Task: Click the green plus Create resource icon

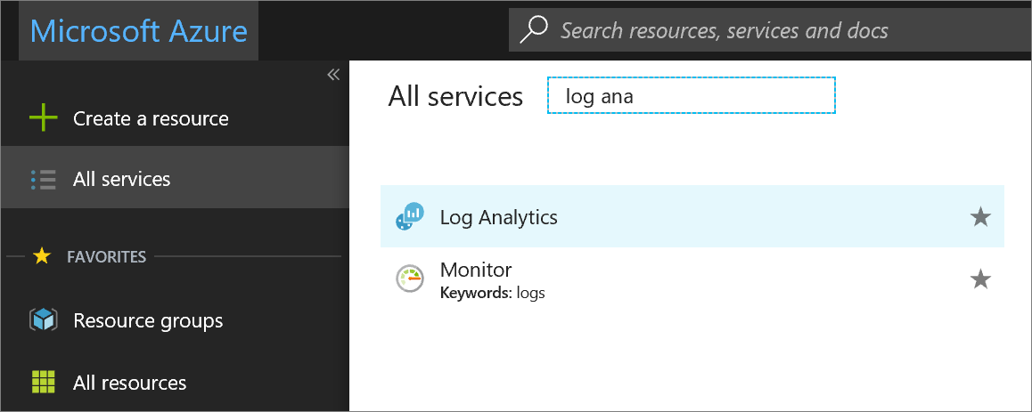Action: click(43, 118)
